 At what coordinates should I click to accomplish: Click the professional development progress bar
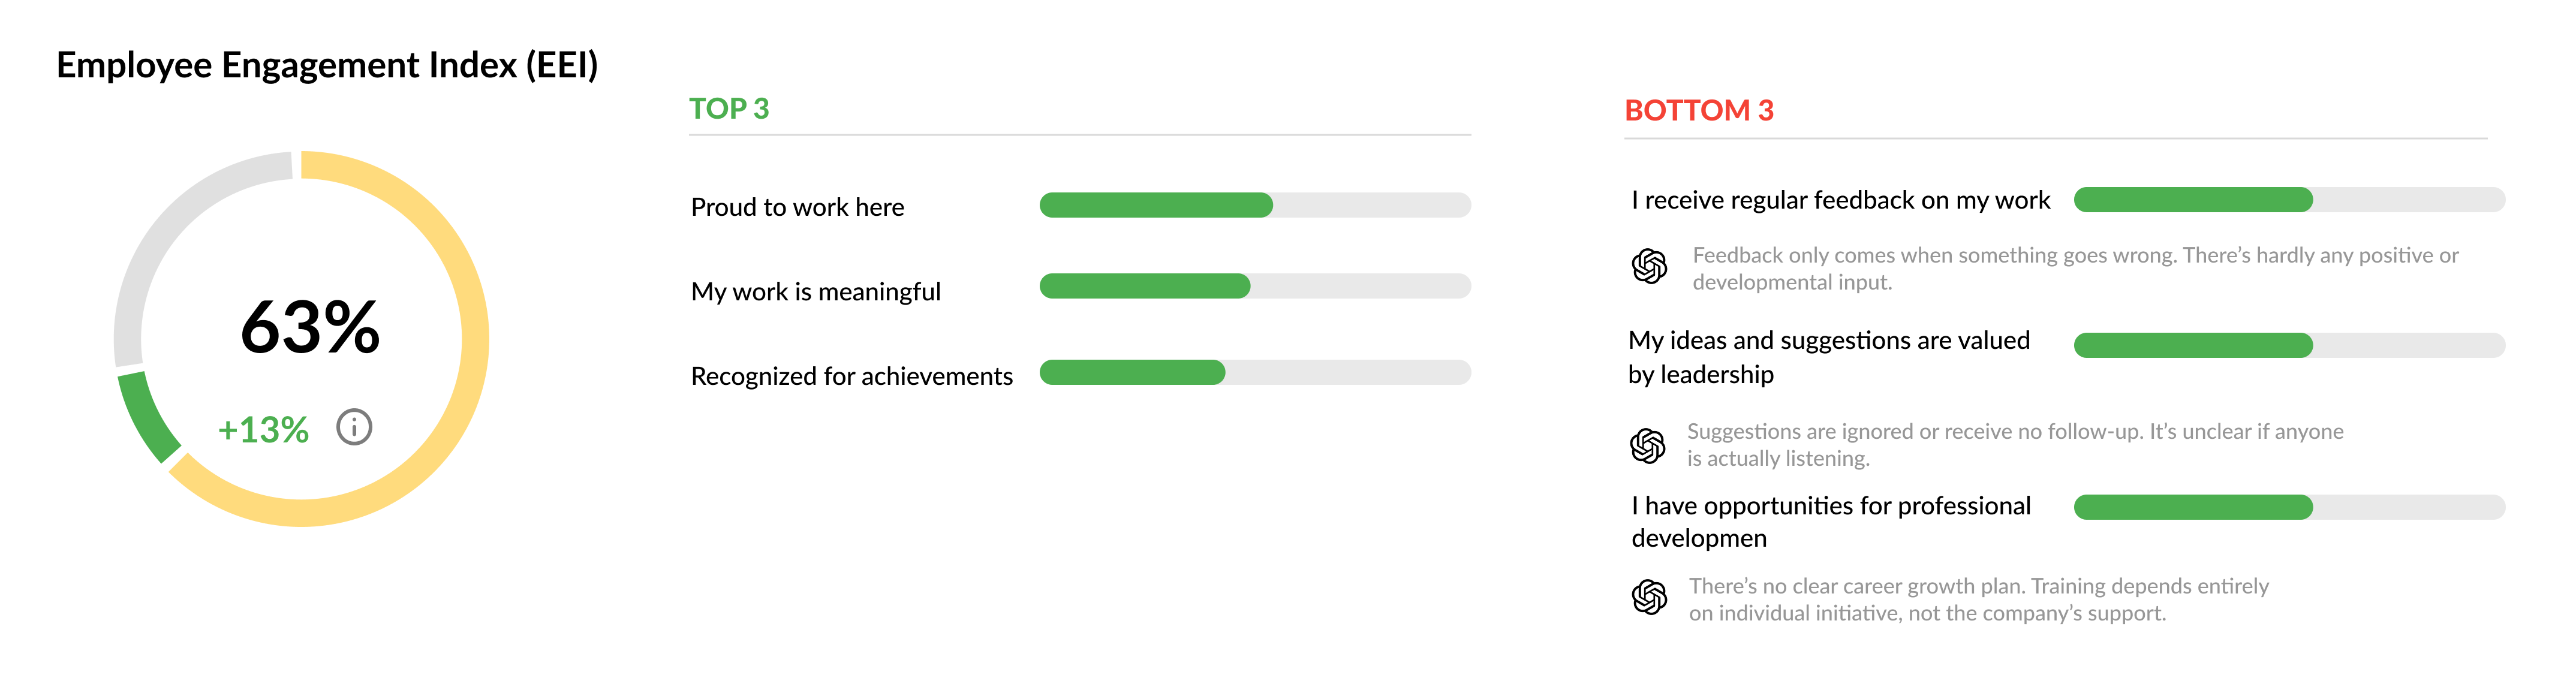(x=2289, y=507)
